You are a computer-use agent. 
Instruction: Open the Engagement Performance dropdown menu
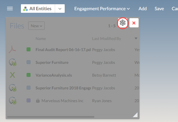102,9
